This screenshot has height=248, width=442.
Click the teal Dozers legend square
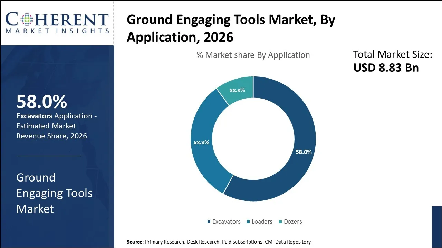point(280,222)
